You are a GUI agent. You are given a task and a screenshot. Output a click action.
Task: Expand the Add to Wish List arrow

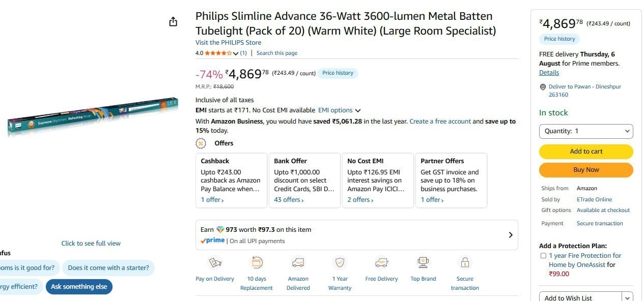[x=628, y=298]
